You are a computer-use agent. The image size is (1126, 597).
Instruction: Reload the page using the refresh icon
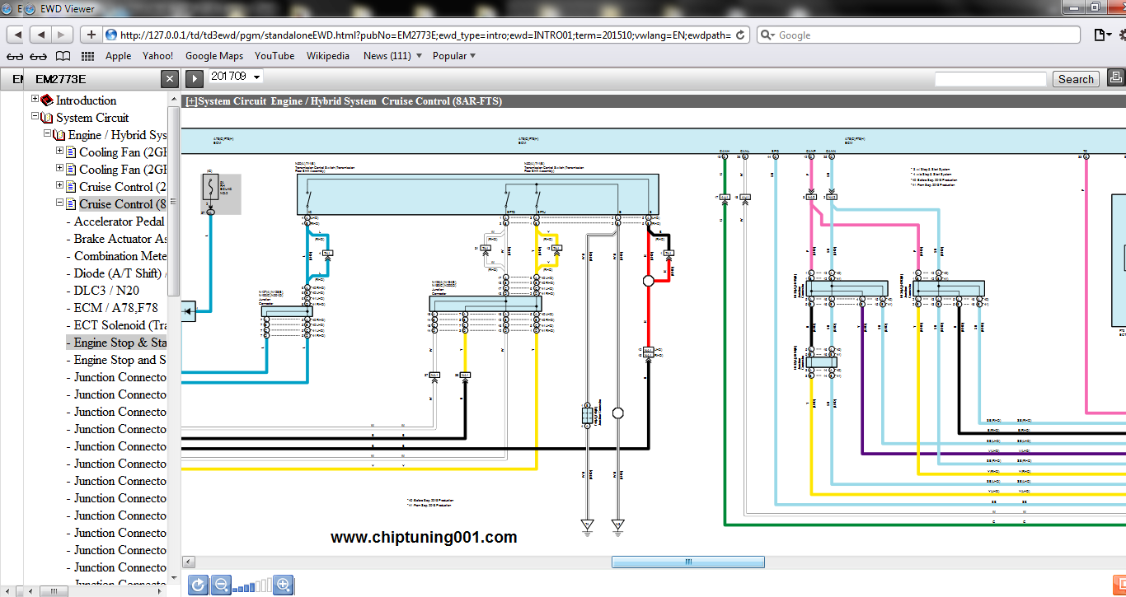pyautogui.click(x=739, y=35)
